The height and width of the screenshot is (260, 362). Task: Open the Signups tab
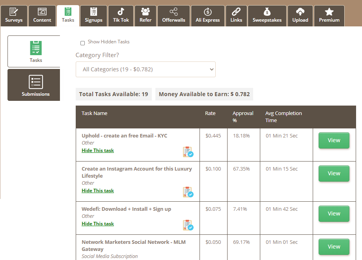pos(93,16)
